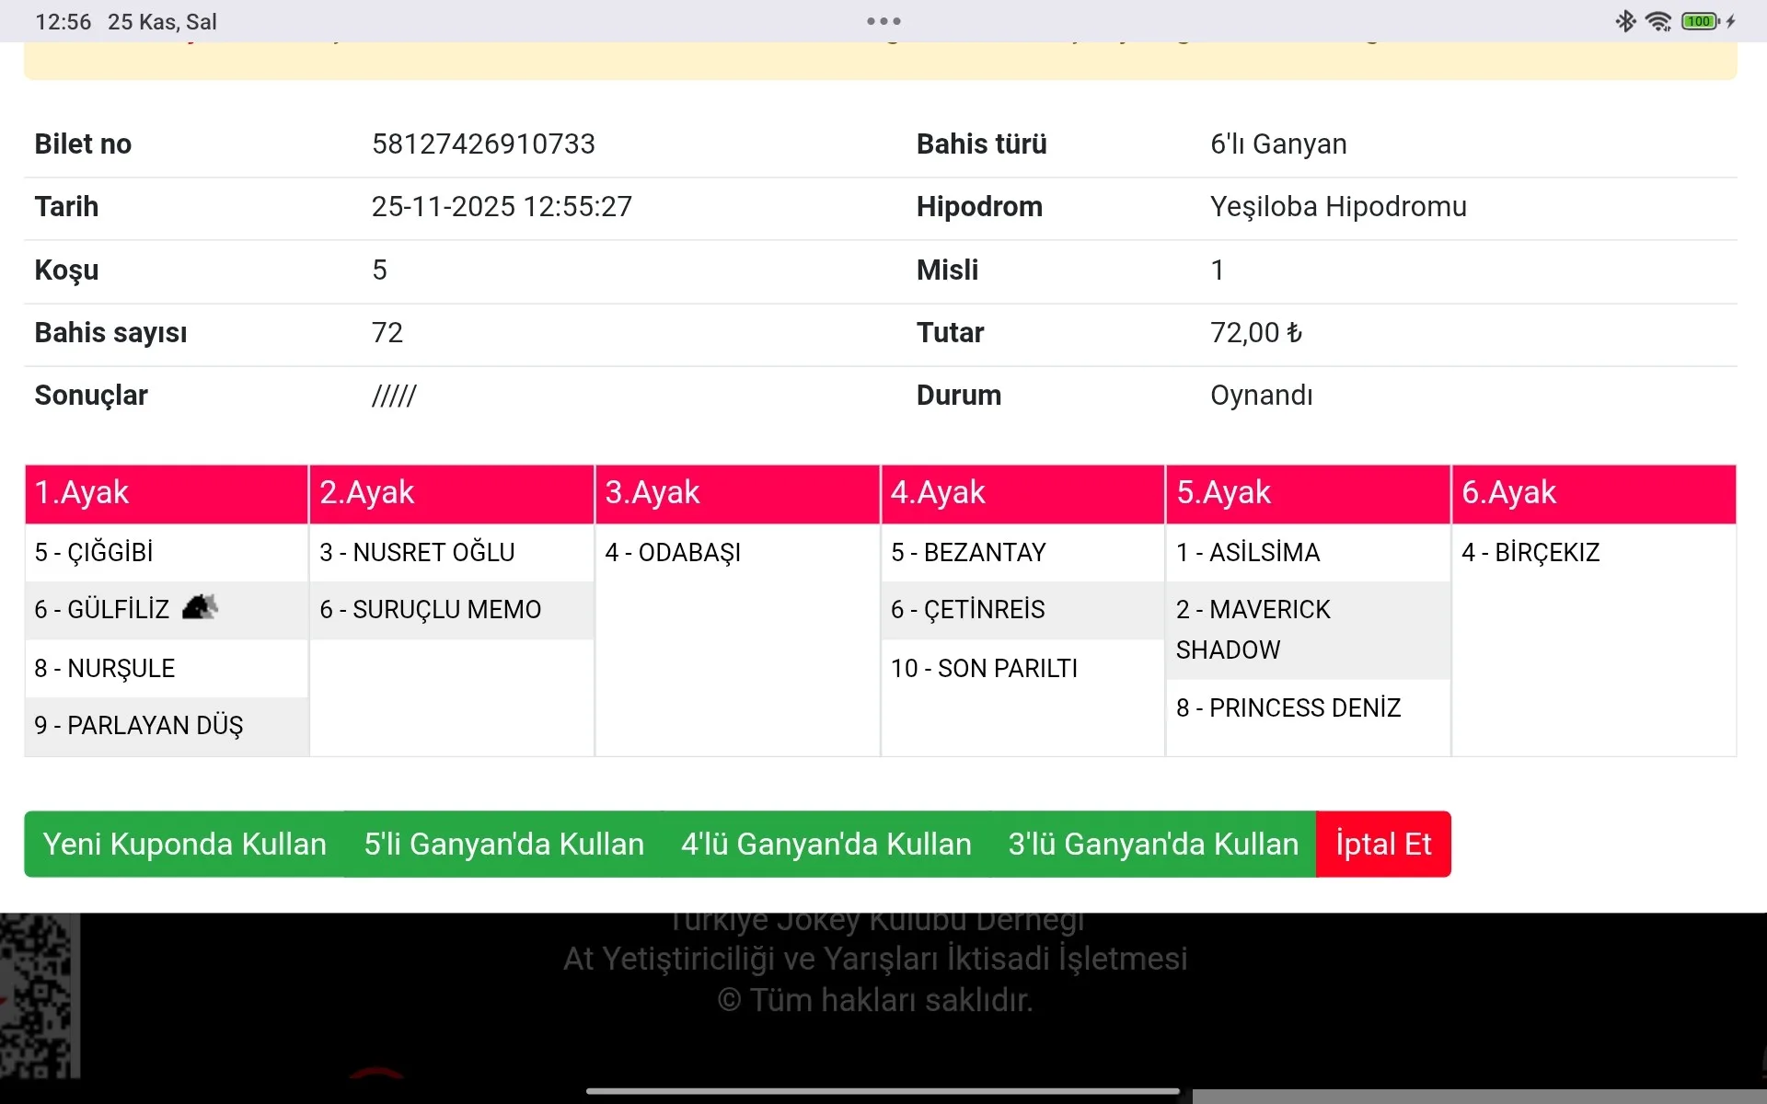Select the 6.Ayak column header

point(1593,493)
